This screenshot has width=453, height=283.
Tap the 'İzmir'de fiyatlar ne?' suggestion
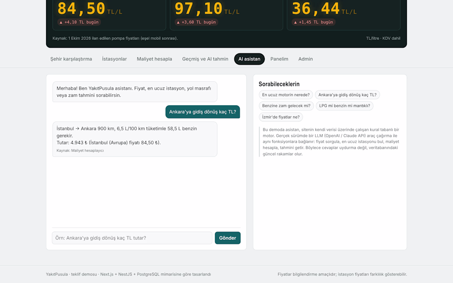pyautogui.click(x=281, y=117)
